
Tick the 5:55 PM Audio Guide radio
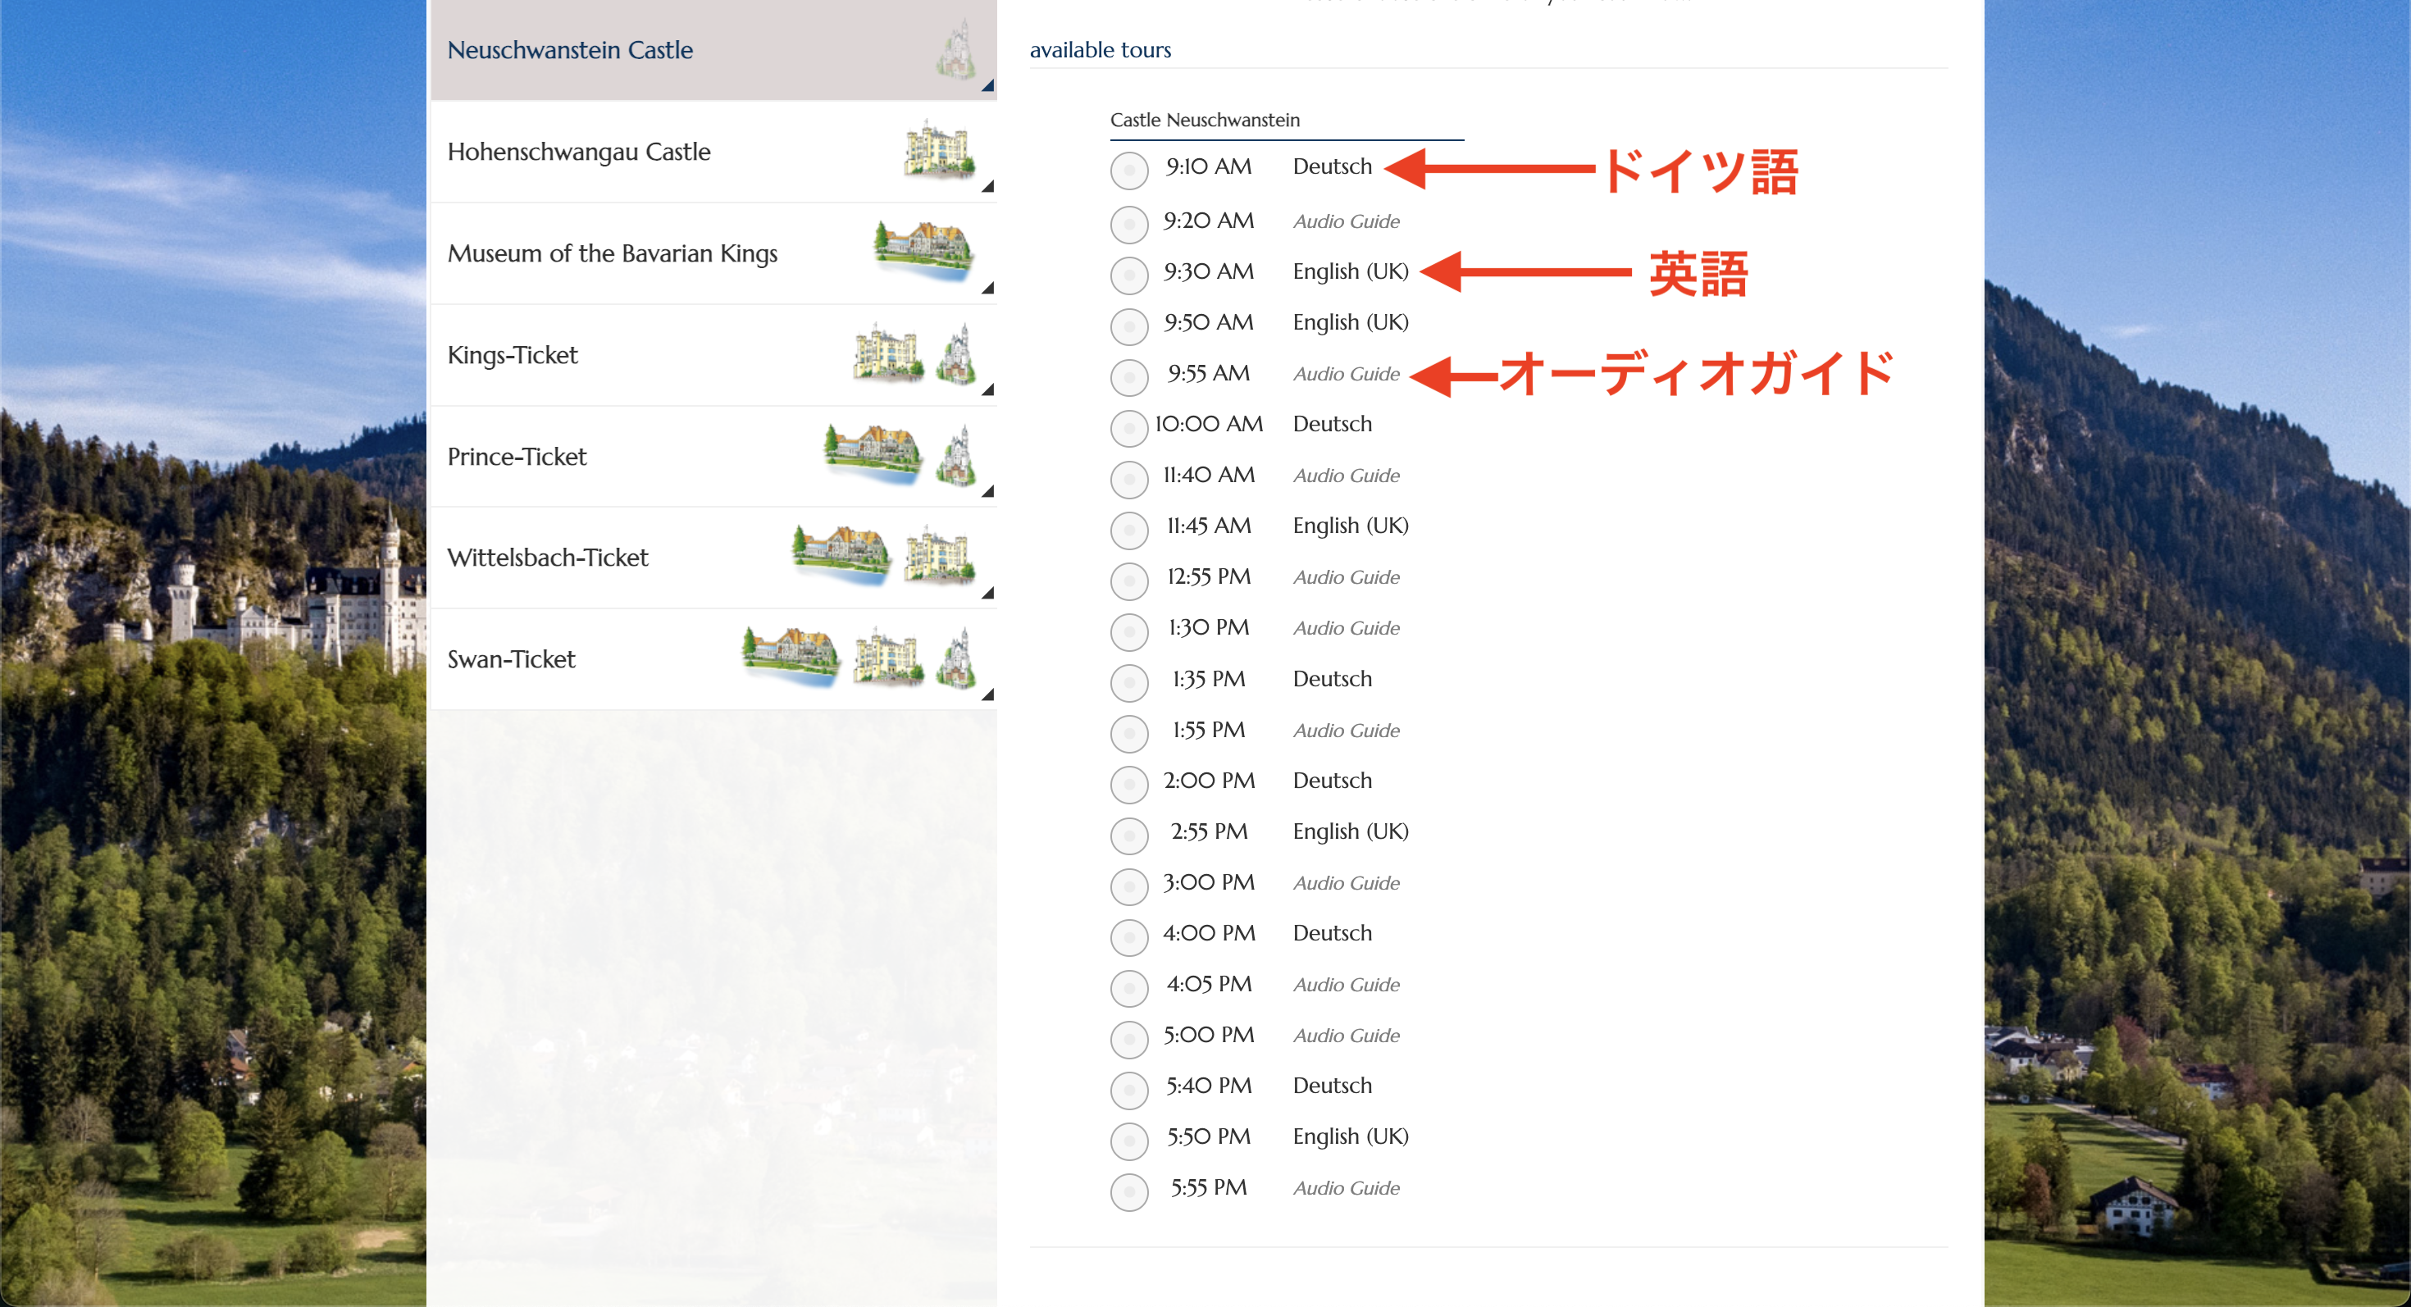click(x=1130, y=1191)
